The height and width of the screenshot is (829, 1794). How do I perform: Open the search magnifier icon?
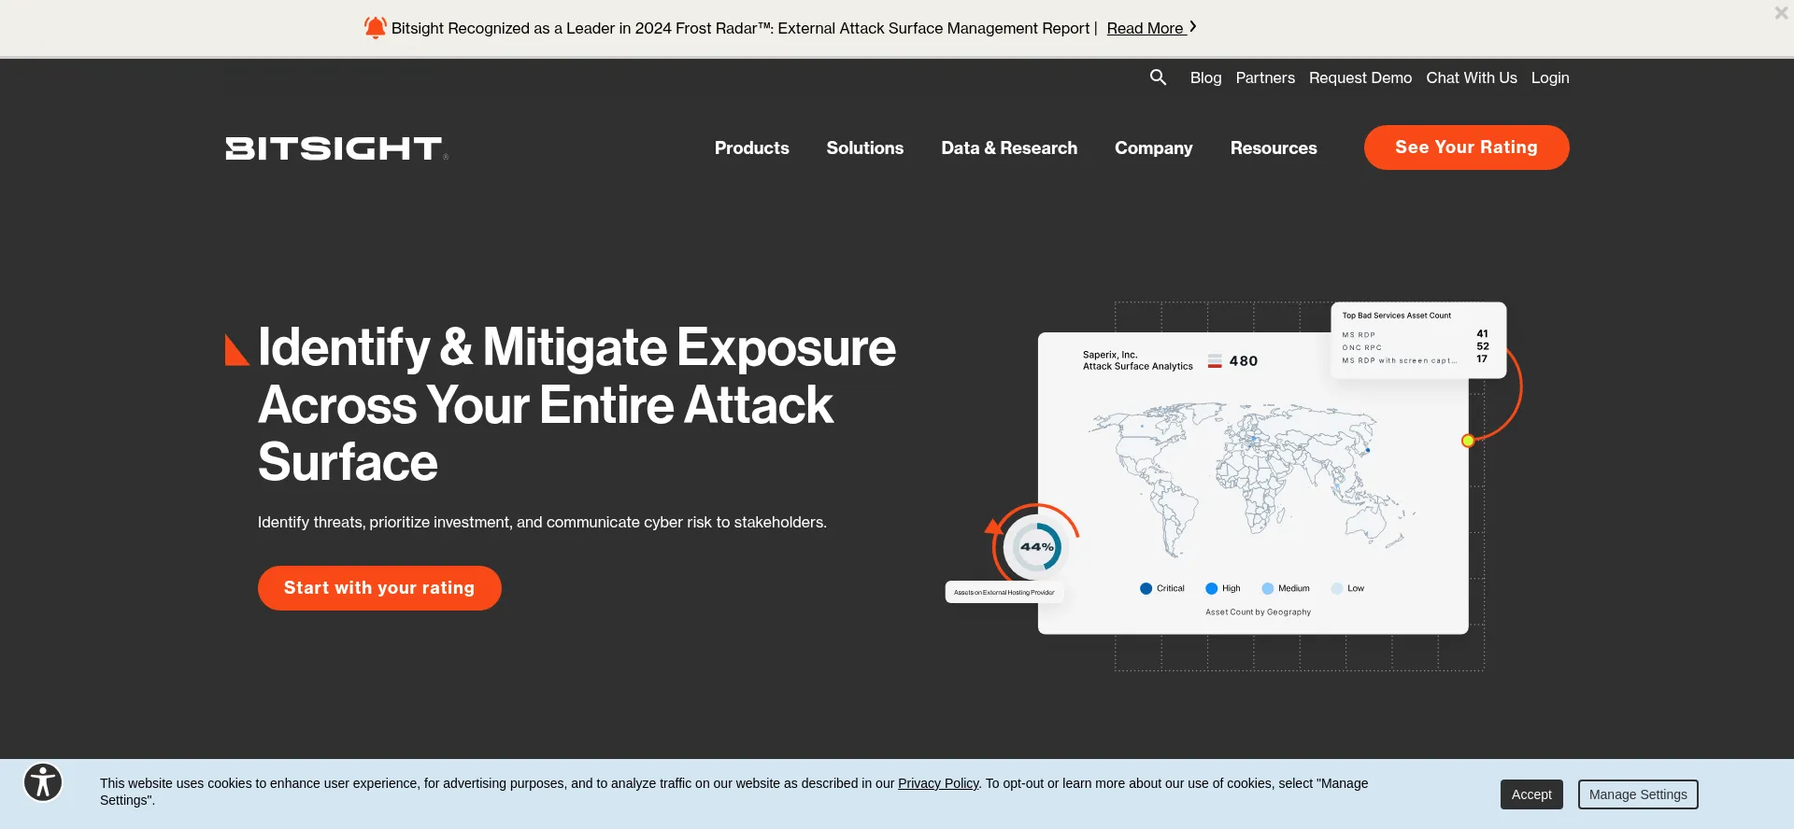pyautogui.click(x=1158, y=77)
